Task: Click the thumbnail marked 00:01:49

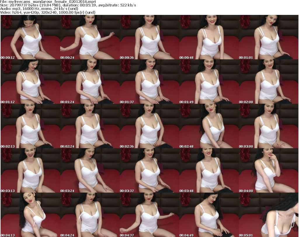Action: click(209, 82)
